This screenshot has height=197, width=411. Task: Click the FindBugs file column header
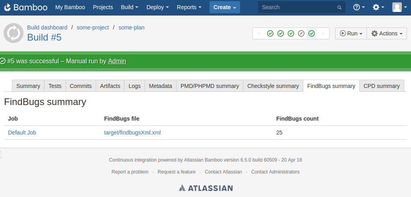click(x=122, y=119)
